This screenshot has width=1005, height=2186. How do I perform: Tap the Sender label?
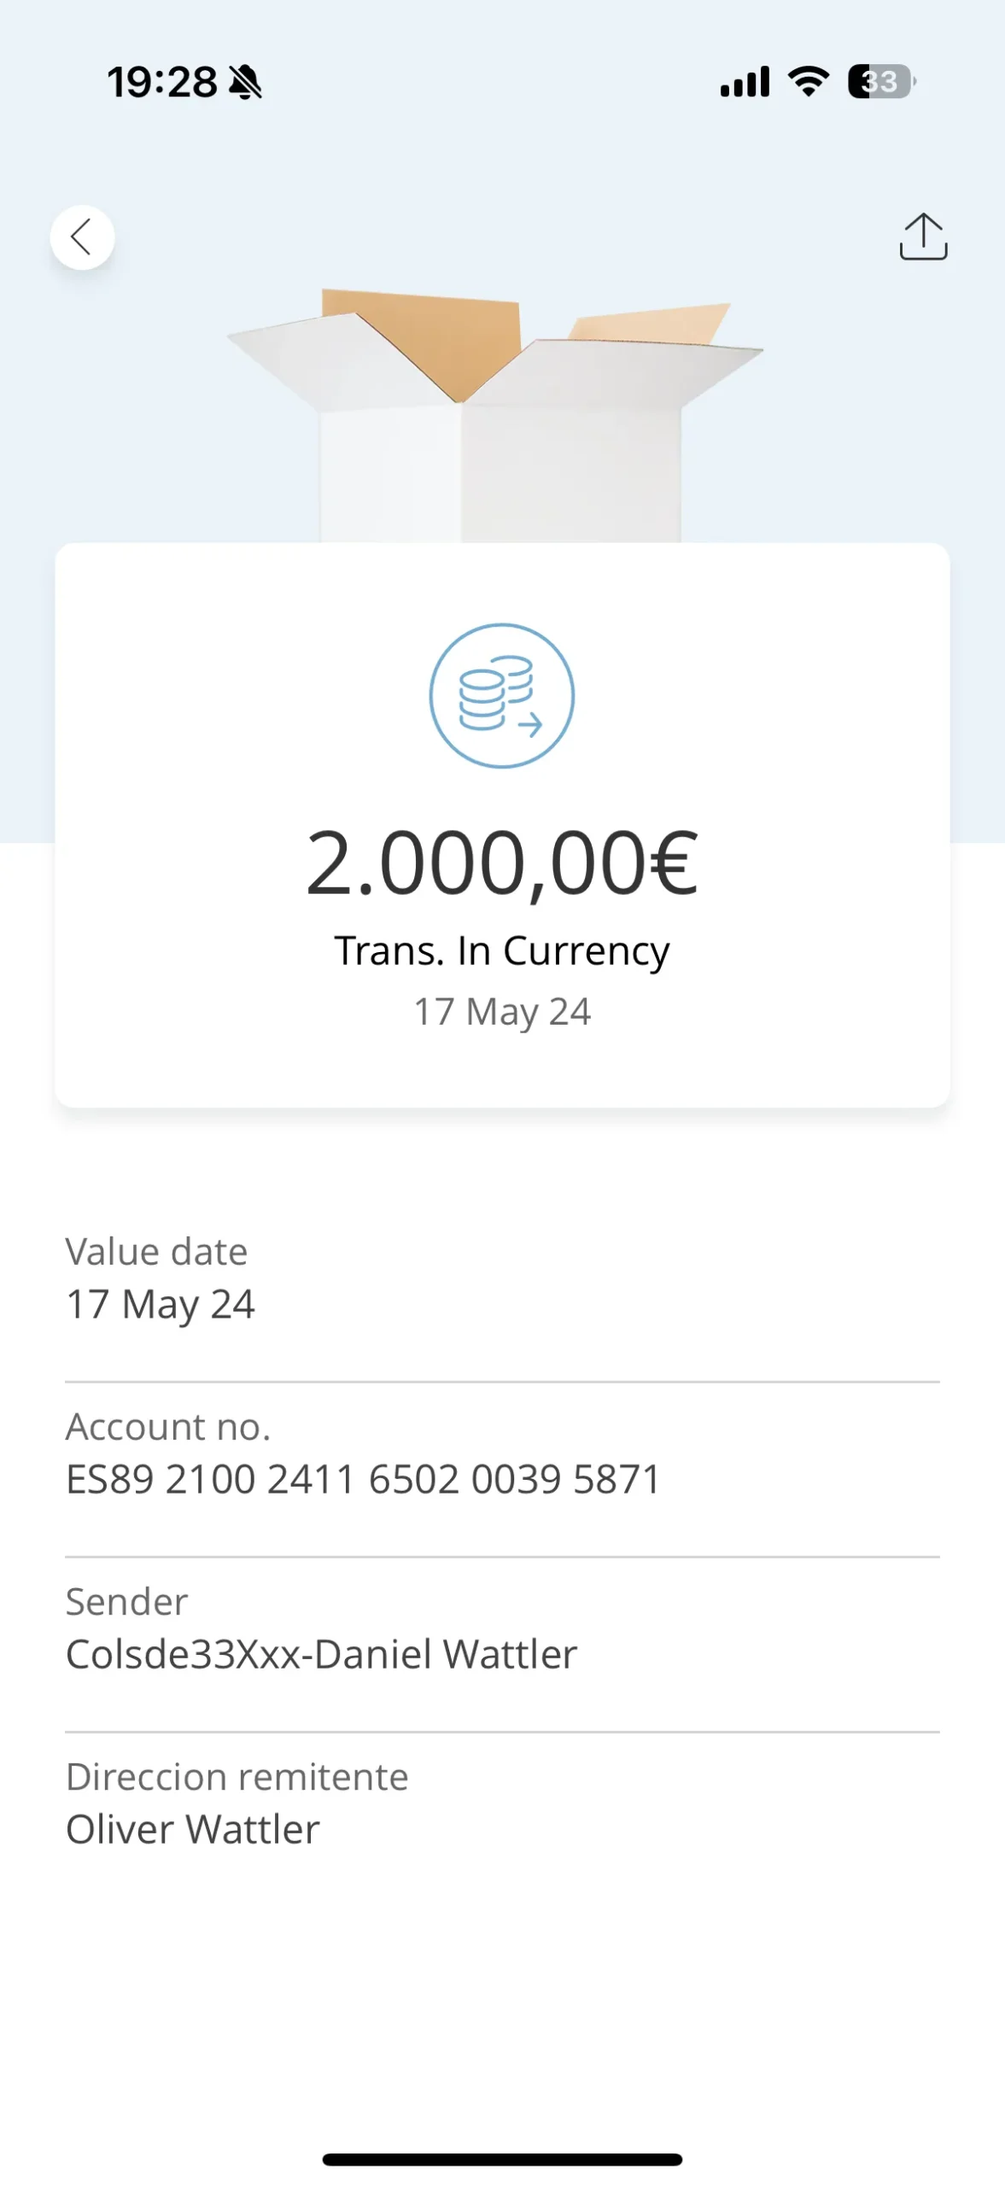tap(127, 1602)
